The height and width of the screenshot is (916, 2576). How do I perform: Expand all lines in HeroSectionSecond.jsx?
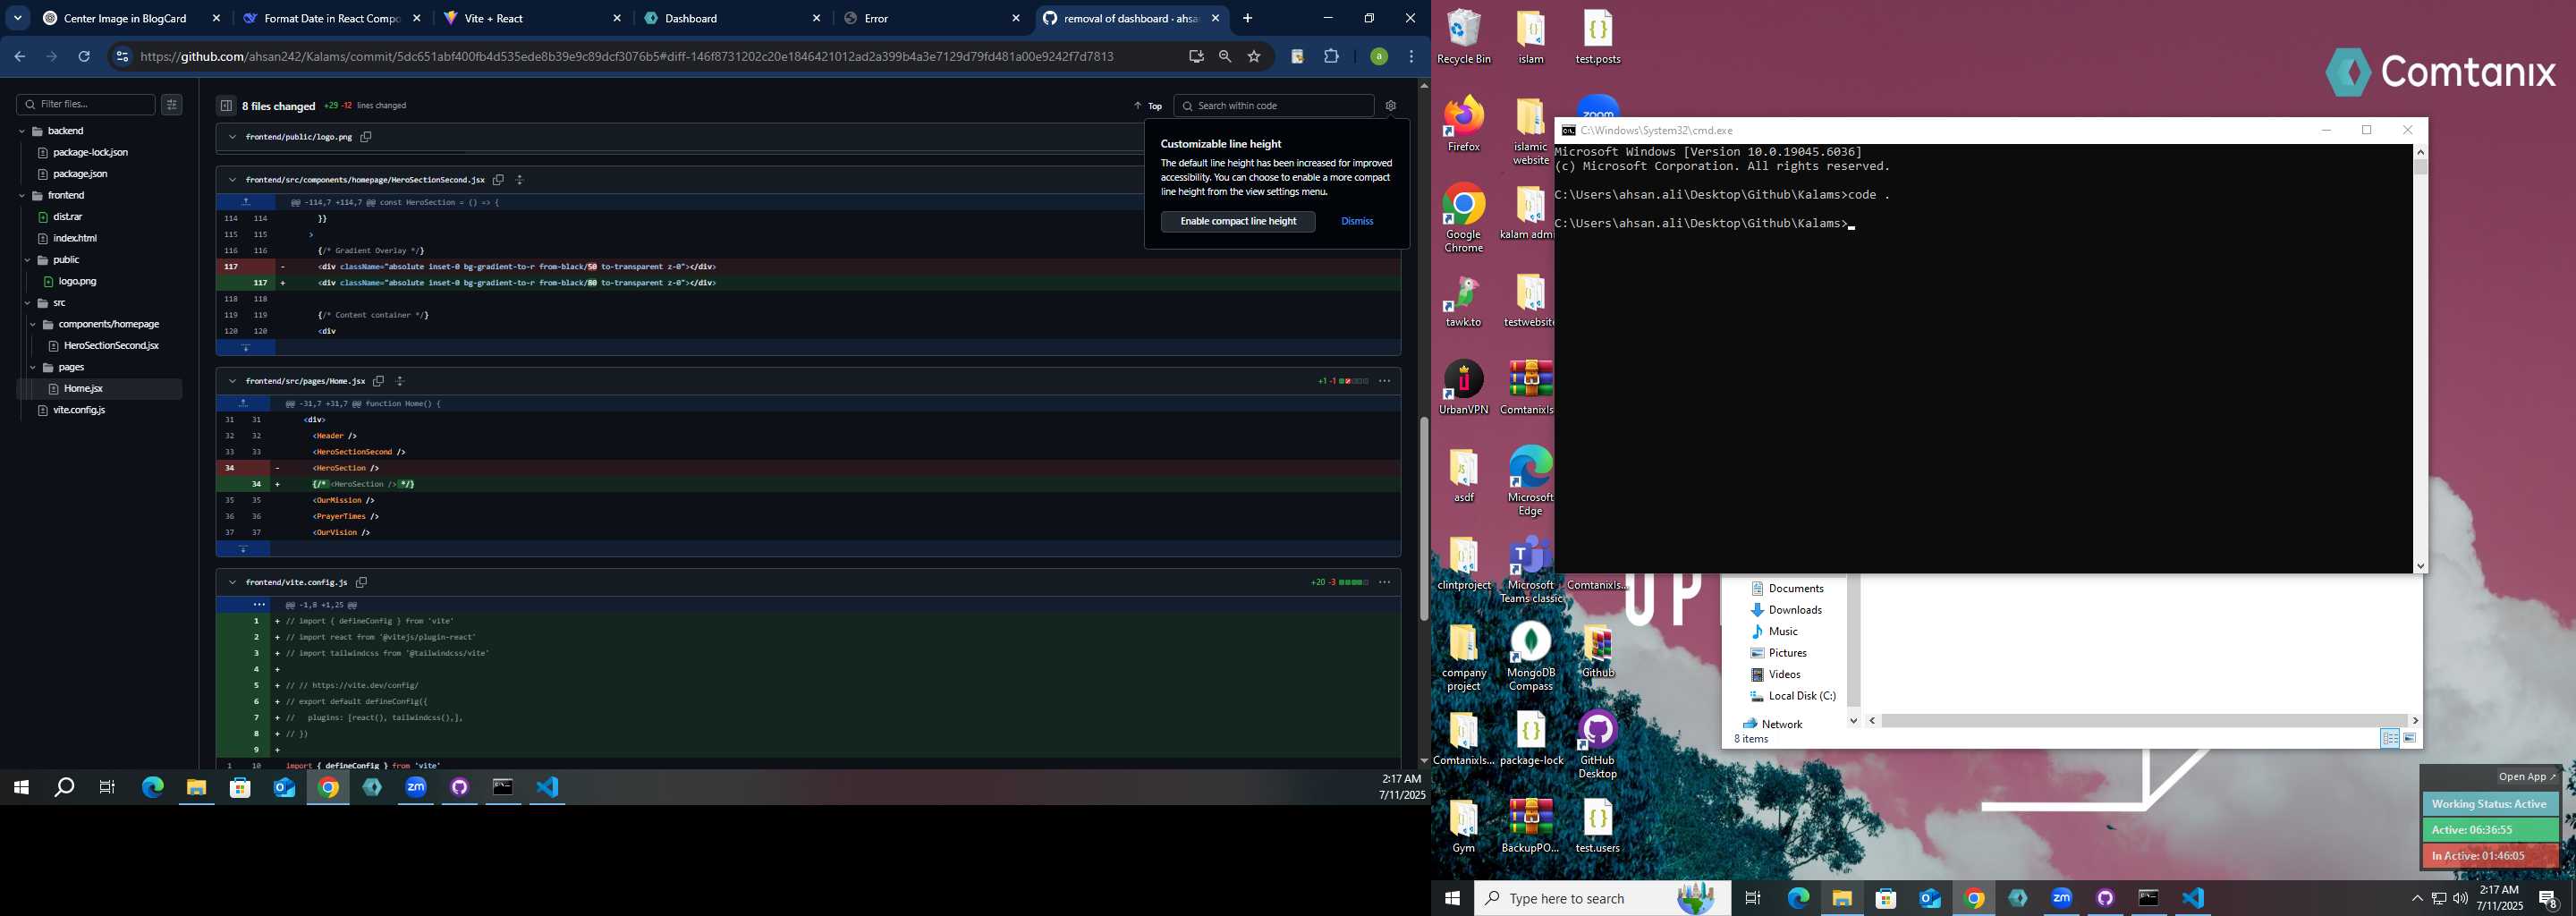(x=520, y=180)
